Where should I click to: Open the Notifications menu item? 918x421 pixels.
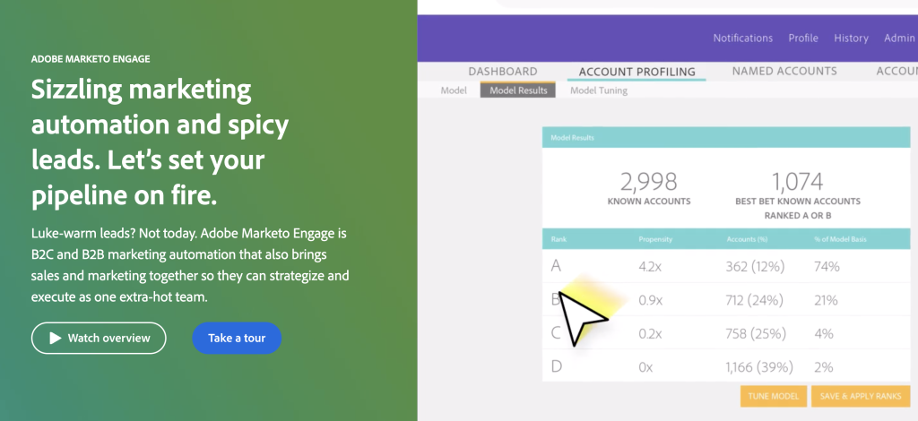tap(742, 38)
